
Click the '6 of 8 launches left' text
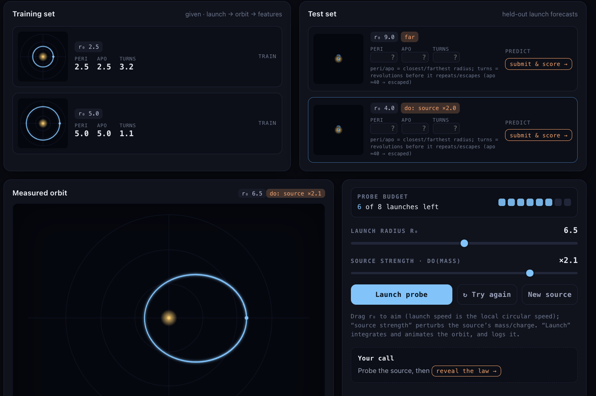398,207
